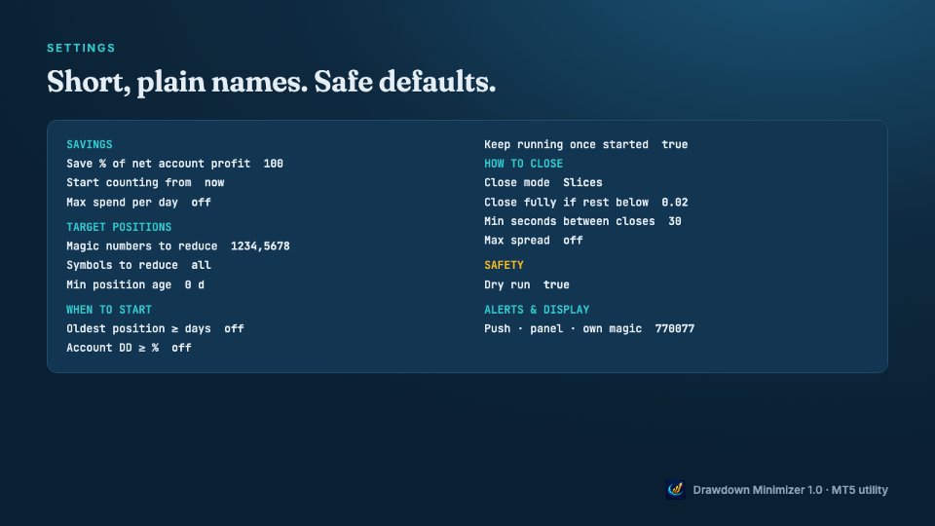Click the Drawdown Minimizer logo icon
The height and width of the screenshot is (526, 935).
pyautogui.click(x=675, y=490)
